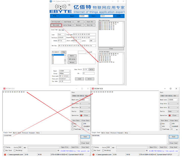Open Parity None dropdown in COM46 XCOM
This screenshot has height=157, width=182.
(85, 111)
